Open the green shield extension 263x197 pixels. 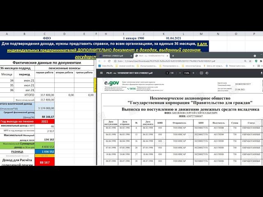[x=256, y=61]
